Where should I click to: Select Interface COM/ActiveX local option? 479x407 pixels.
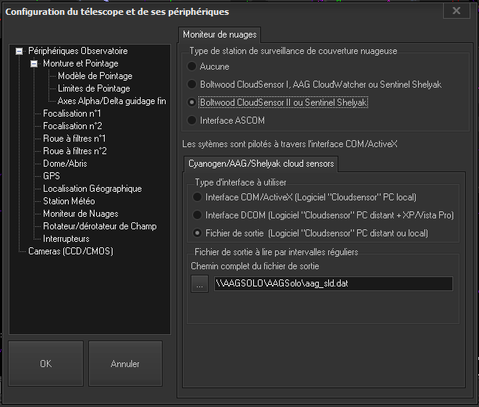198,196
